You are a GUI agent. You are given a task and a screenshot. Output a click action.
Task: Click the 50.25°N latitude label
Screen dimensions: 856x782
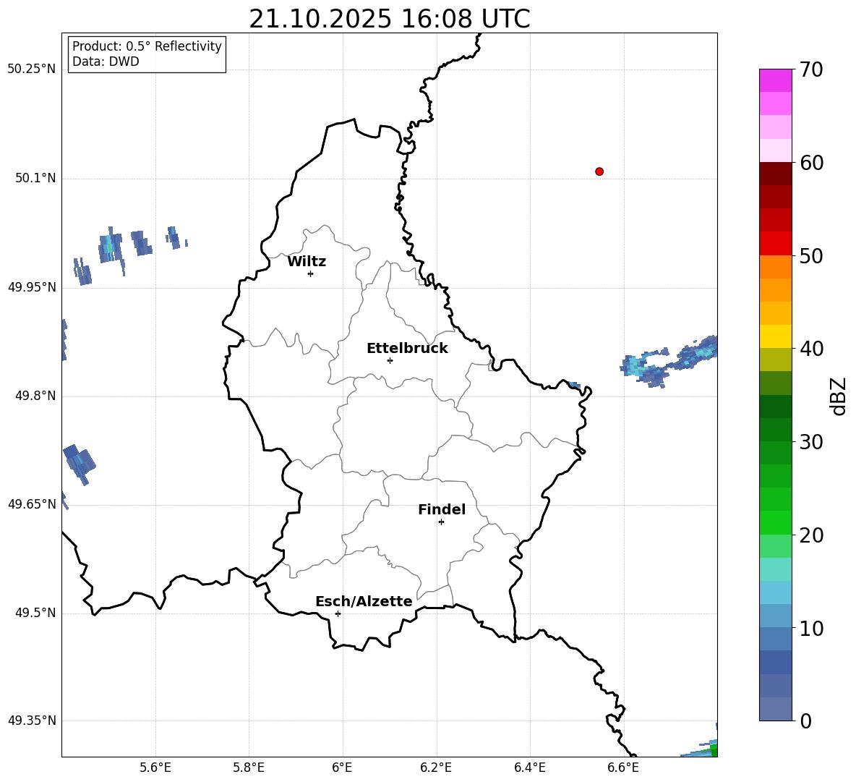32,69
